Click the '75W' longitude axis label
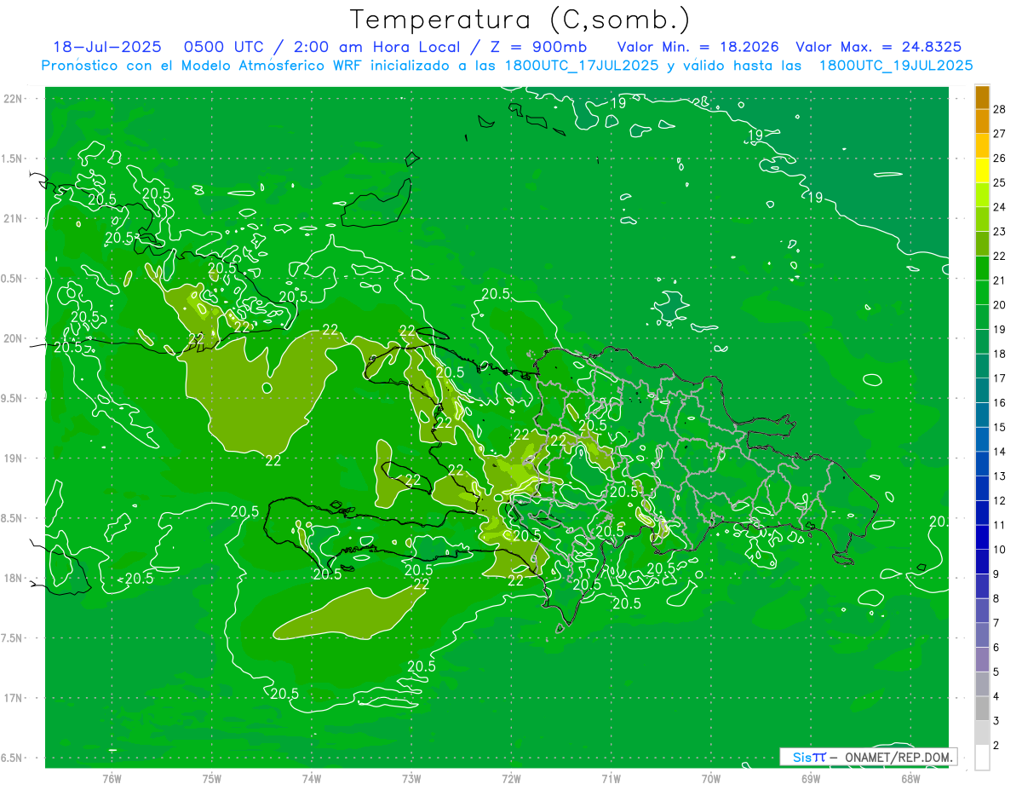The image size is (1022, 790). [212, 778]
